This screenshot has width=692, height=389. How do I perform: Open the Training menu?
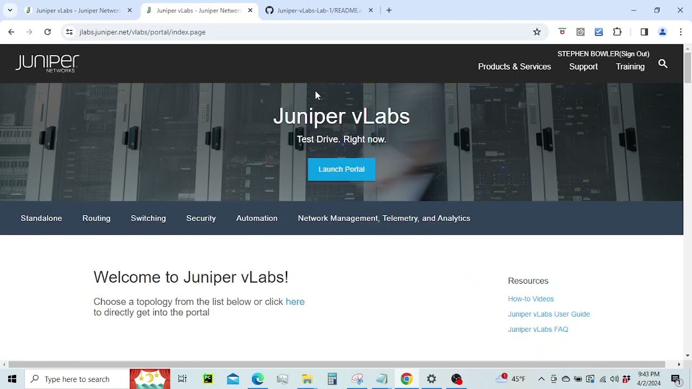[x=630, y=66]
